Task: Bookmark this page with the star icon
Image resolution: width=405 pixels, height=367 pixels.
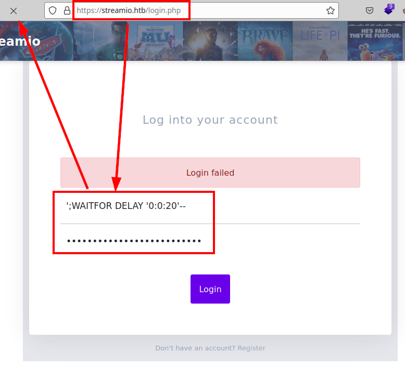Action: [x=331, y=10]
